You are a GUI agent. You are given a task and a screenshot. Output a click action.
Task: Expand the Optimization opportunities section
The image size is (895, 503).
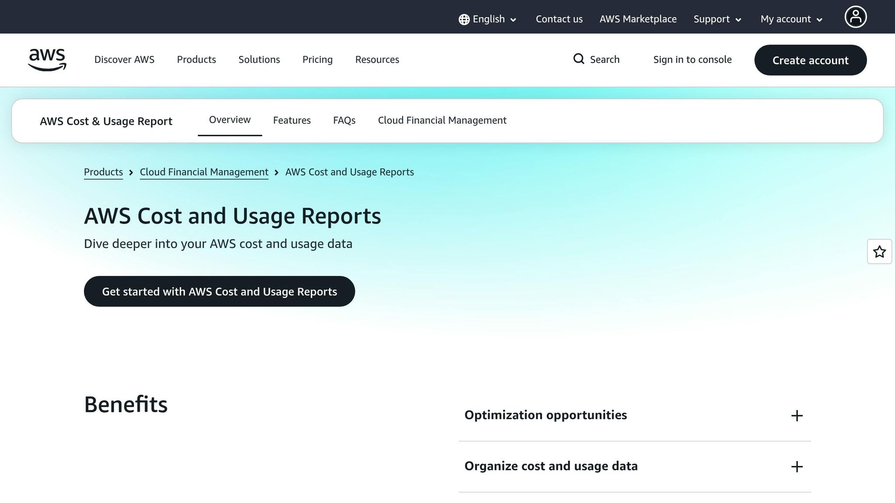pyautogui.click(x=635, y=415)
